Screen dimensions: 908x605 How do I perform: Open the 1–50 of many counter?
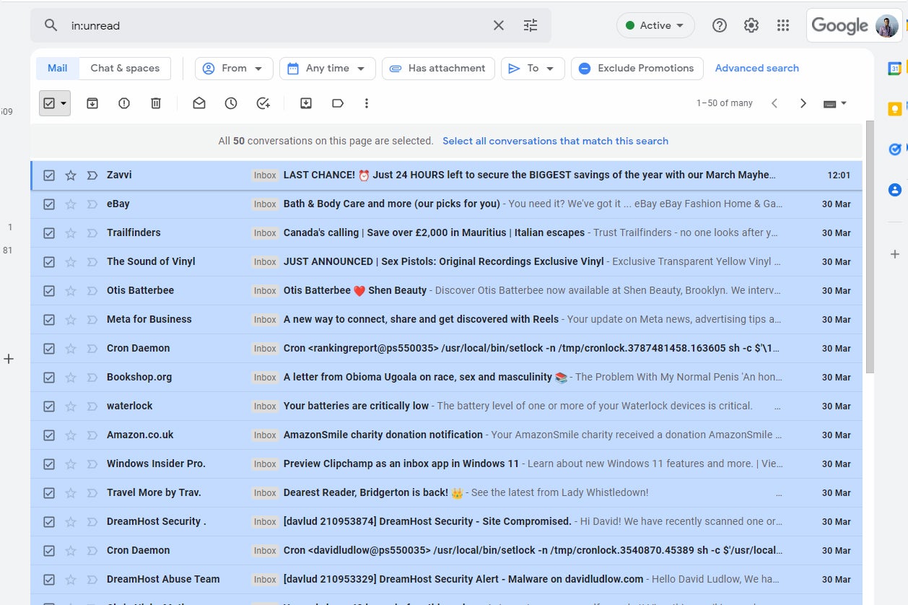pyautogui.click(x=725, y=103)
